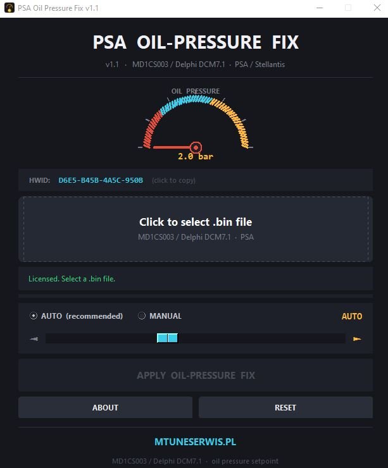Screen dimensions: 388x468
Task: Open the ABOUT dialog
Action: pyautogui.click(x=105, y=407)
